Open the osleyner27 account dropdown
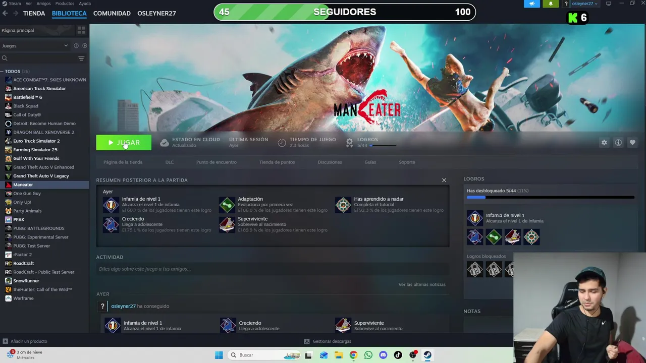Screen dimensions: 646x363 [x=585, y=4]
